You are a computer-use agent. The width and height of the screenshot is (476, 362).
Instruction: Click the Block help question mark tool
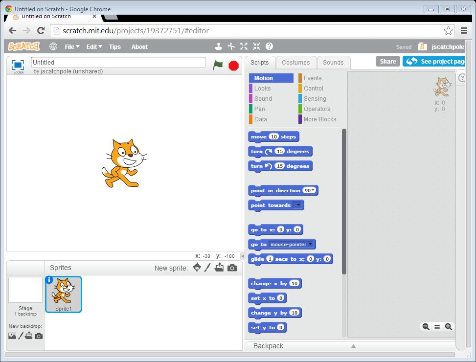tap(269, 46)
